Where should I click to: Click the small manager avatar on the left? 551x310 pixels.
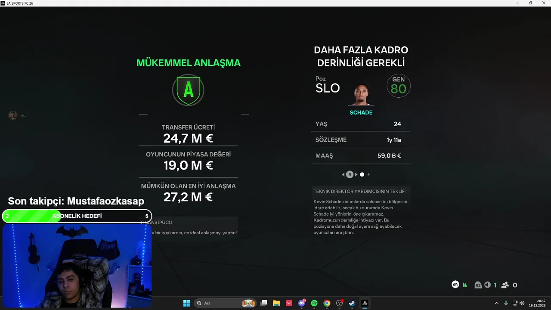pyautogui.click(x=13, y=115)
